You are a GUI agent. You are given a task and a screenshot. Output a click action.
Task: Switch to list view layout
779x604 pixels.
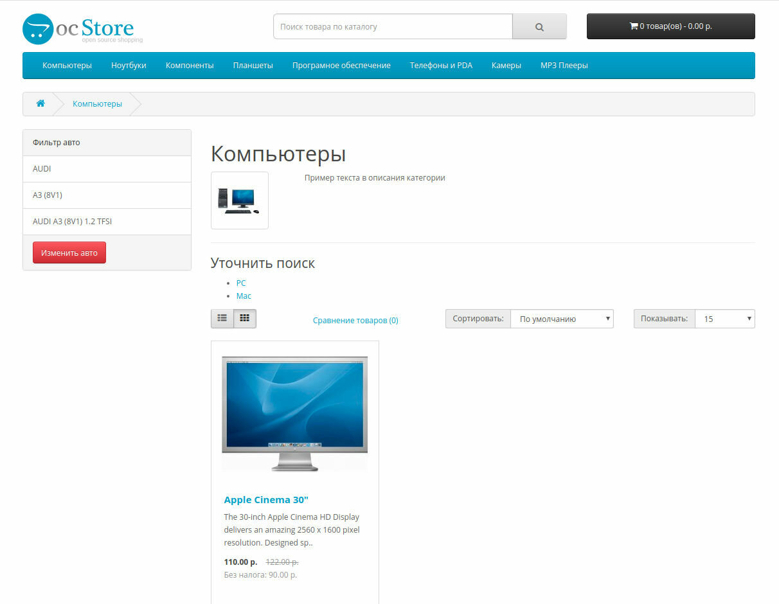tap(222, 318)
